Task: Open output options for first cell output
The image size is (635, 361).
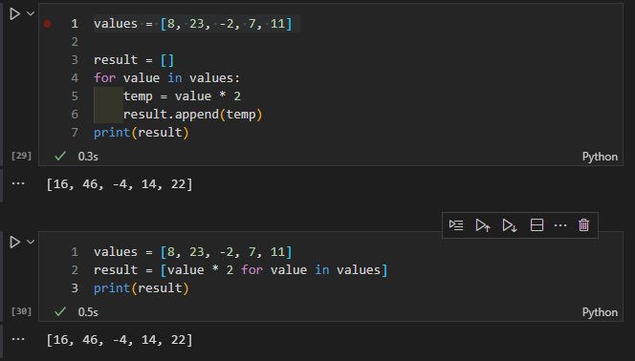Action: (x=18, y=183)
